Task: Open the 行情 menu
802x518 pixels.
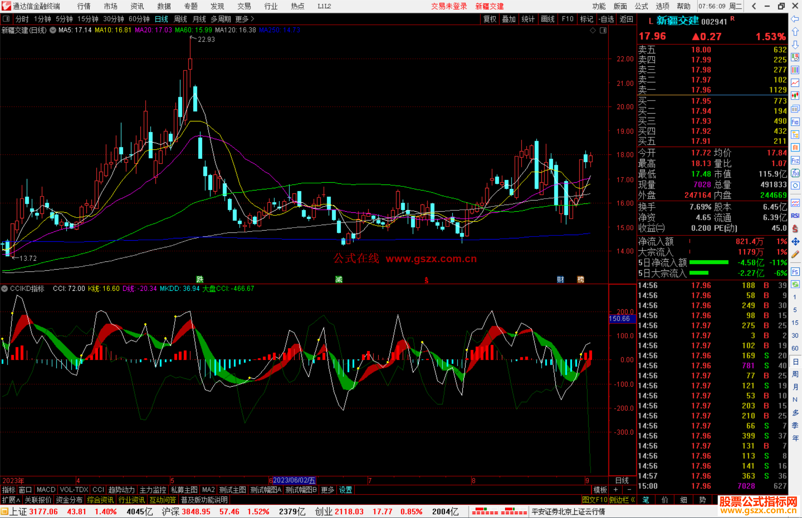Action: point(84,6)
